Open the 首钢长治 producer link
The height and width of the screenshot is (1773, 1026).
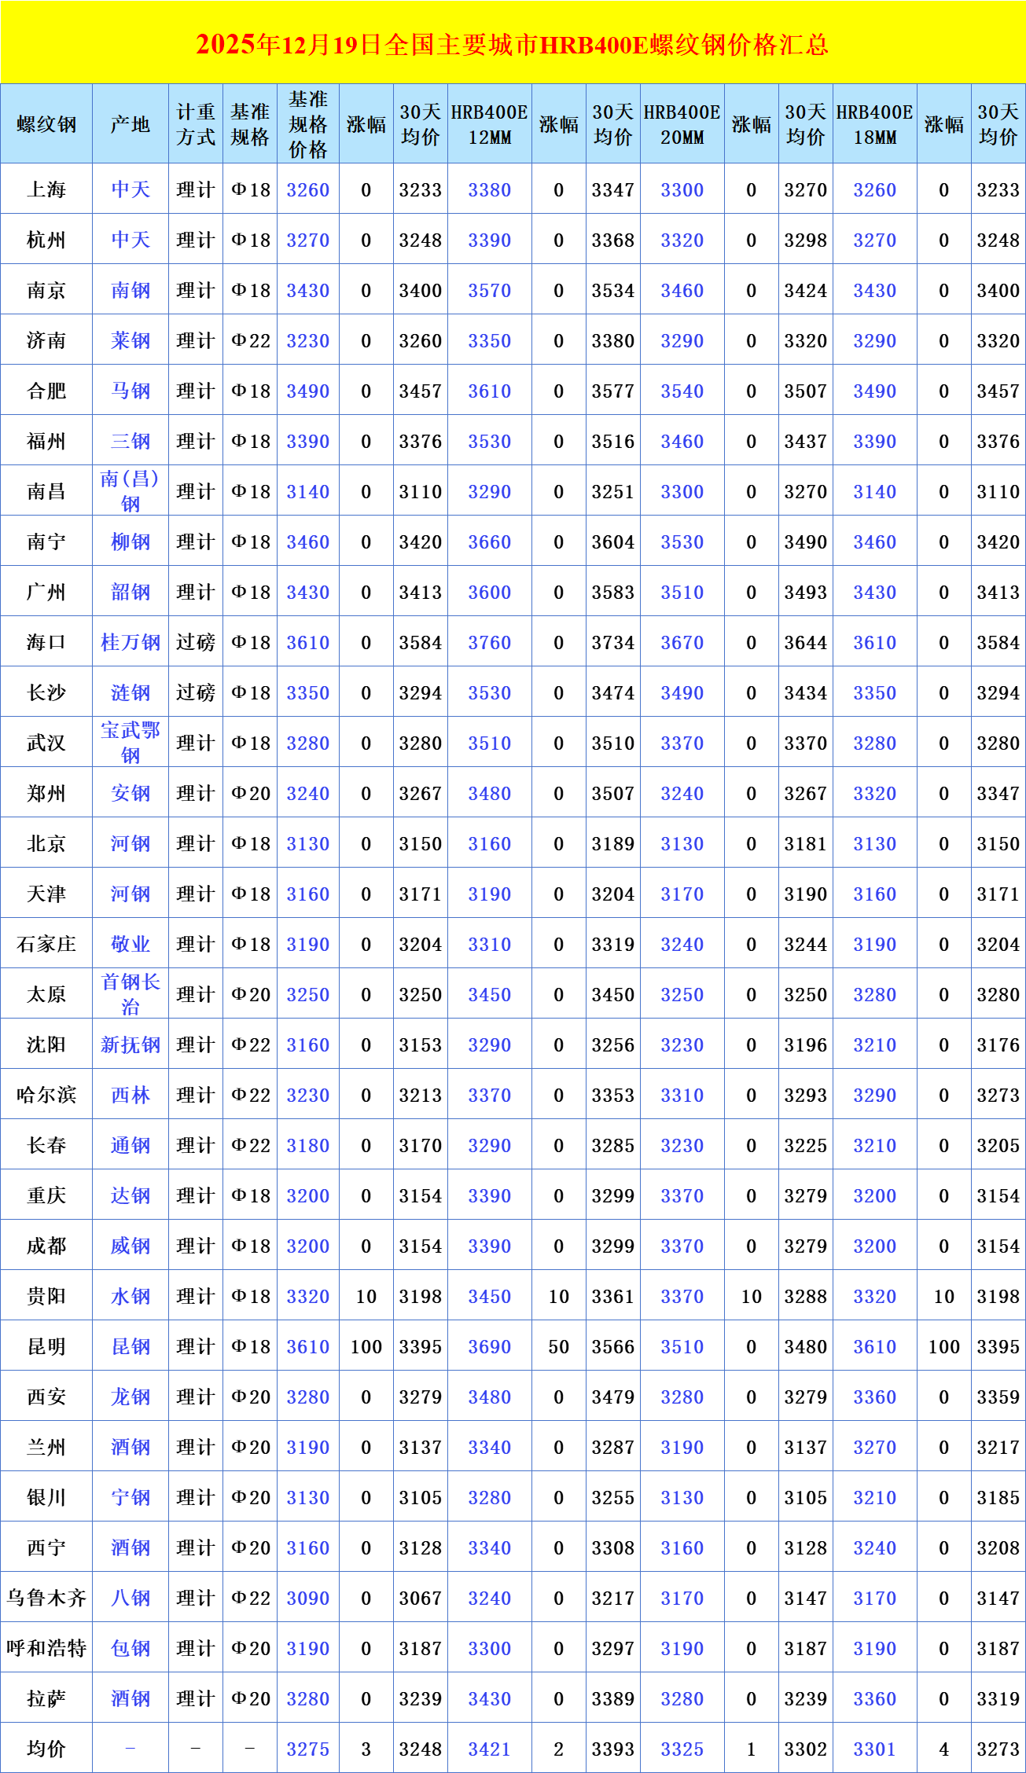tap(131, 994)
